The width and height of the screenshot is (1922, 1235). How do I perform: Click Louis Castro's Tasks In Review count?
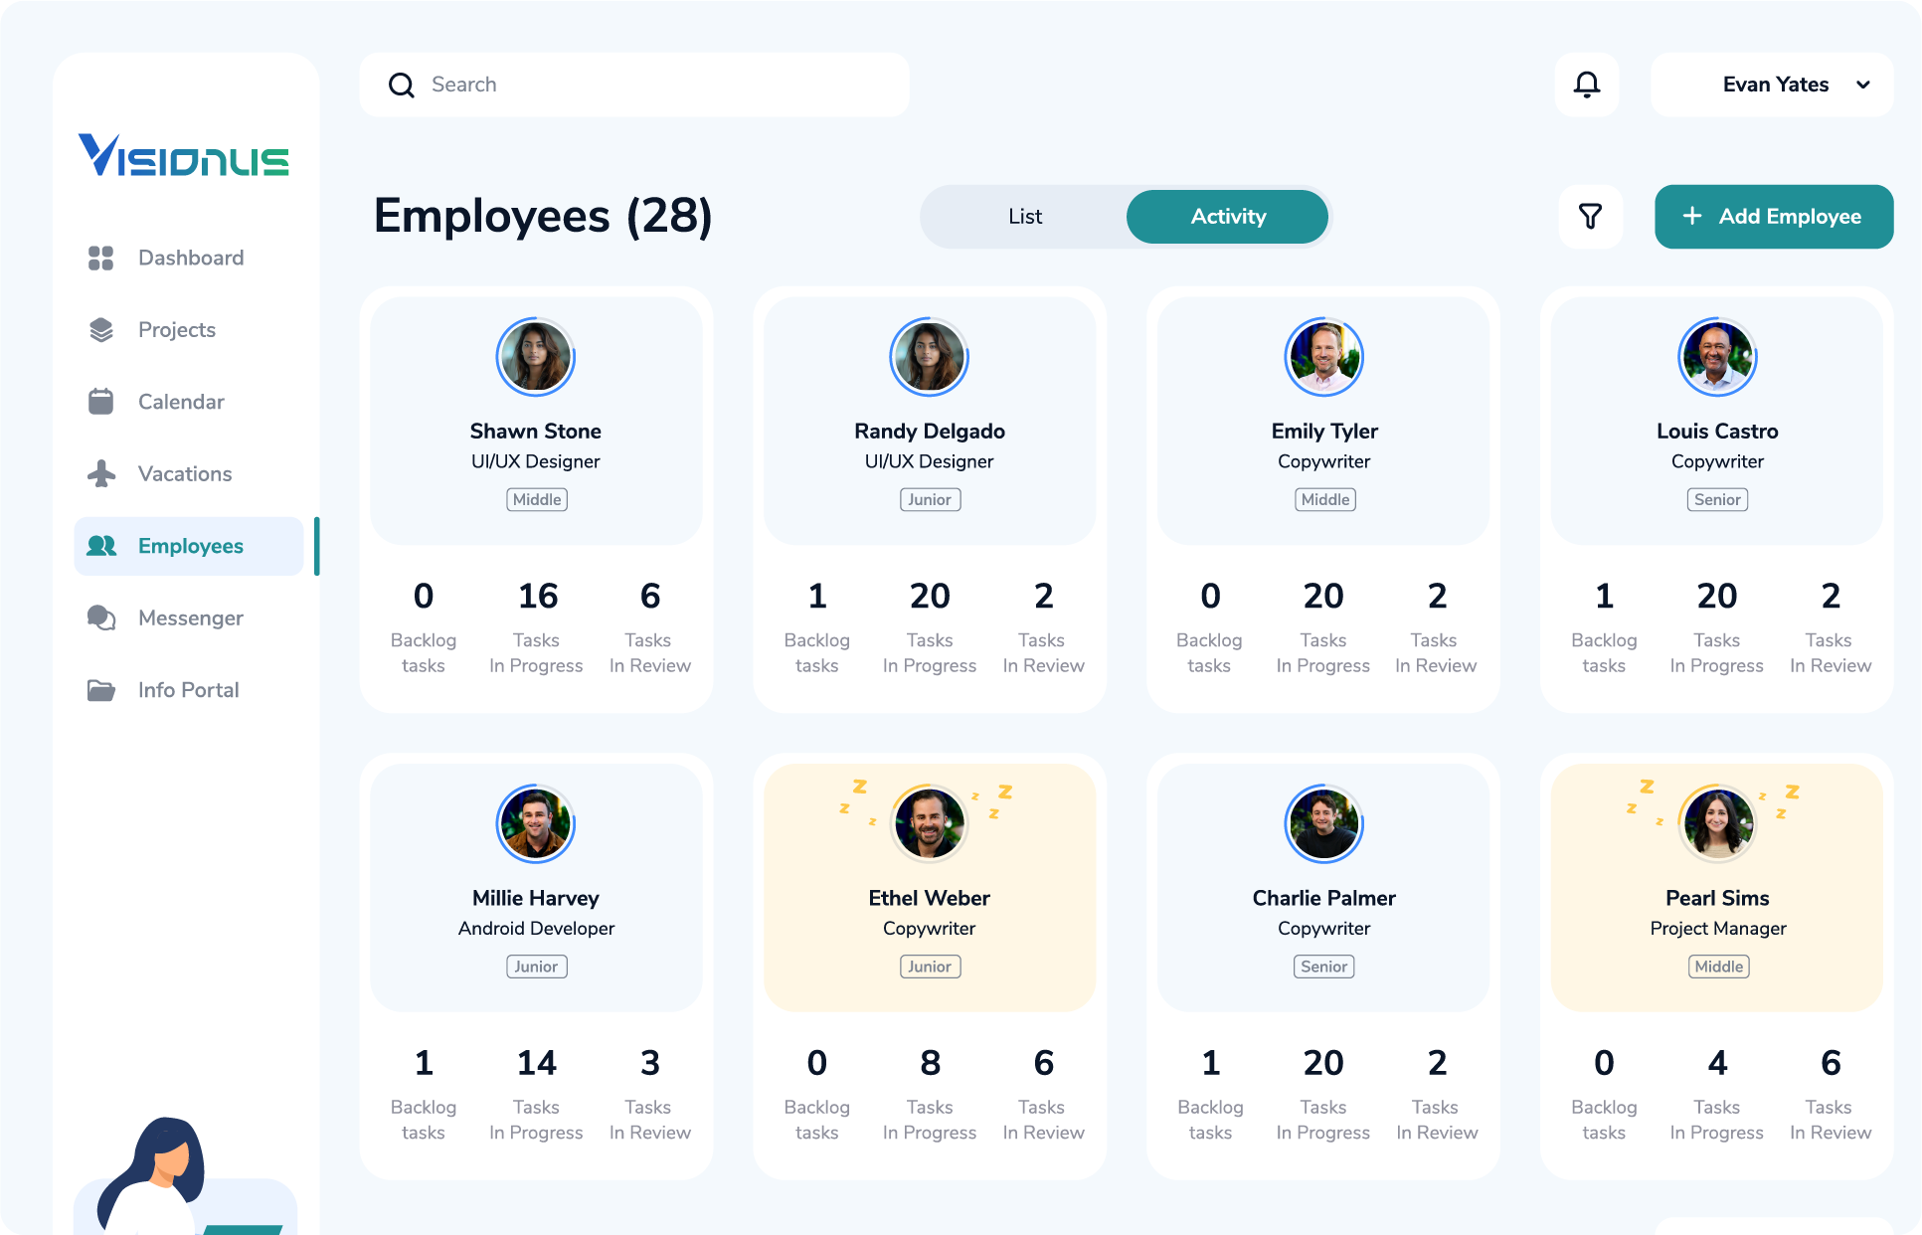[x=1830, y=596]
